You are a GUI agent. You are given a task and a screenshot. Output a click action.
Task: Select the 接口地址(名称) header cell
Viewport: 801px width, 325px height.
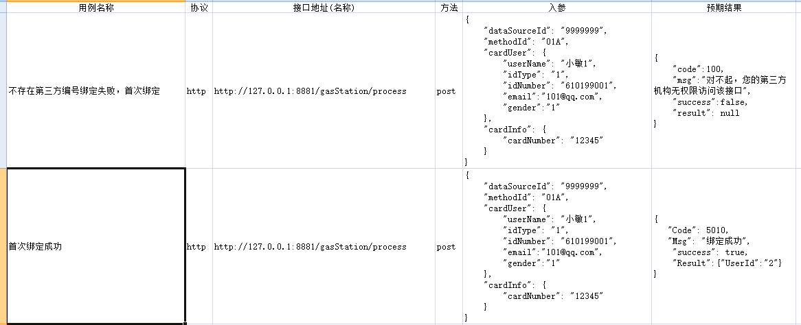pos(324,8)
